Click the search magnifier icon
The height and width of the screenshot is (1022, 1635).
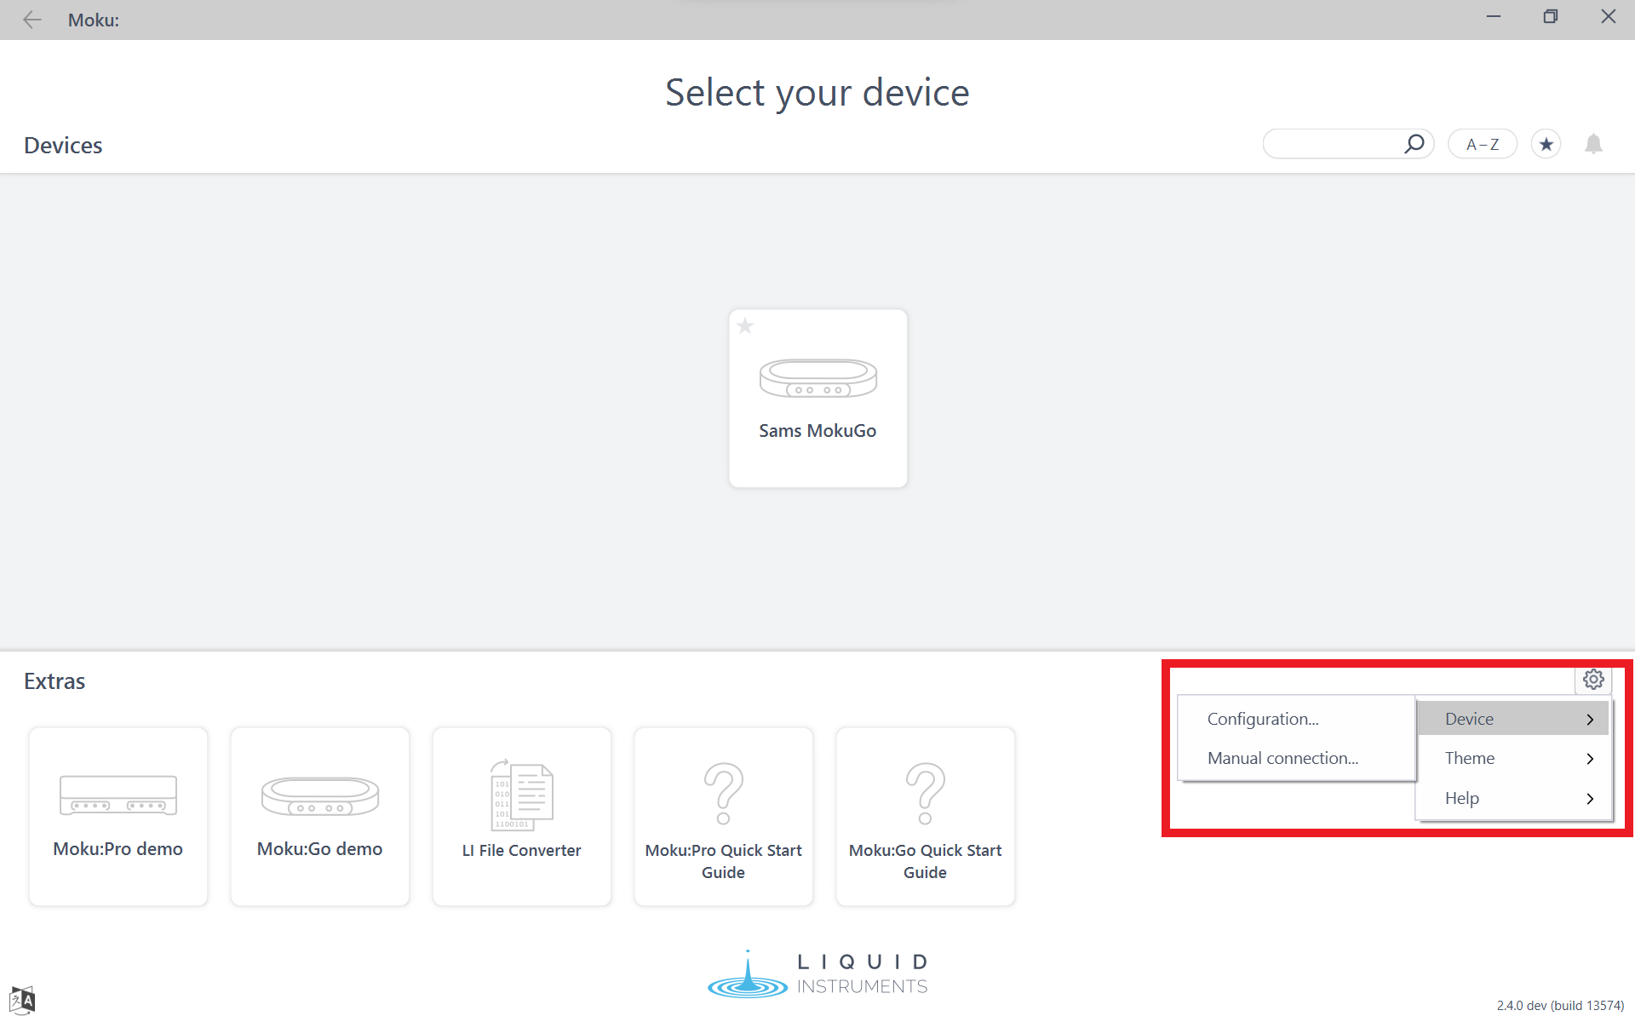[1414, 144]
